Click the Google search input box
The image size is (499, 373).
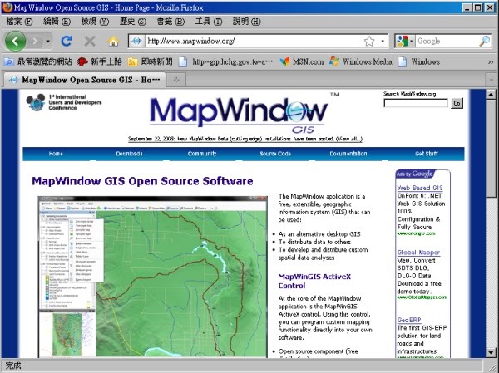447,41
